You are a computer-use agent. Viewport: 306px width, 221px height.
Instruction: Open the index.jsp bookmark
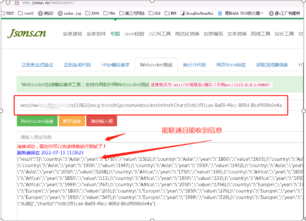[x=69, y=13]
